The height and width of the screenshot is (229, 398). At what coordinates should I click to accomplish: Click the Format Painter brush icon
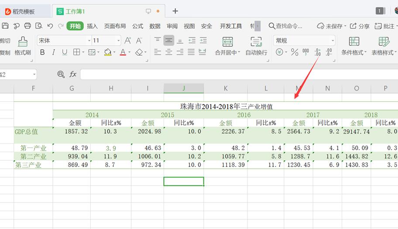(x=23, y=41)
